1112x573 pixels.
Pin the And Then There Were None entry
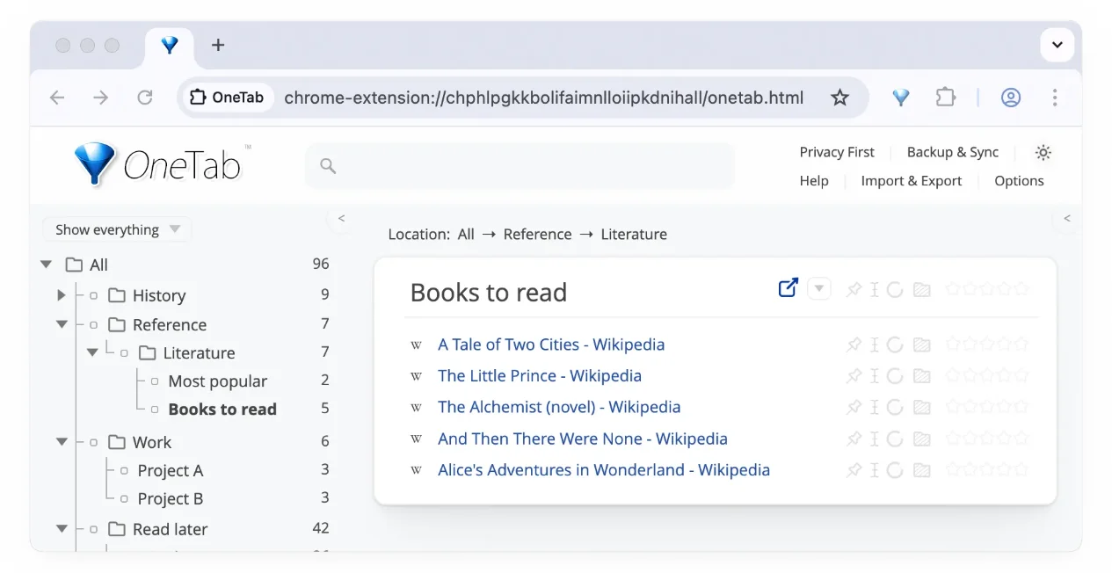854,439
